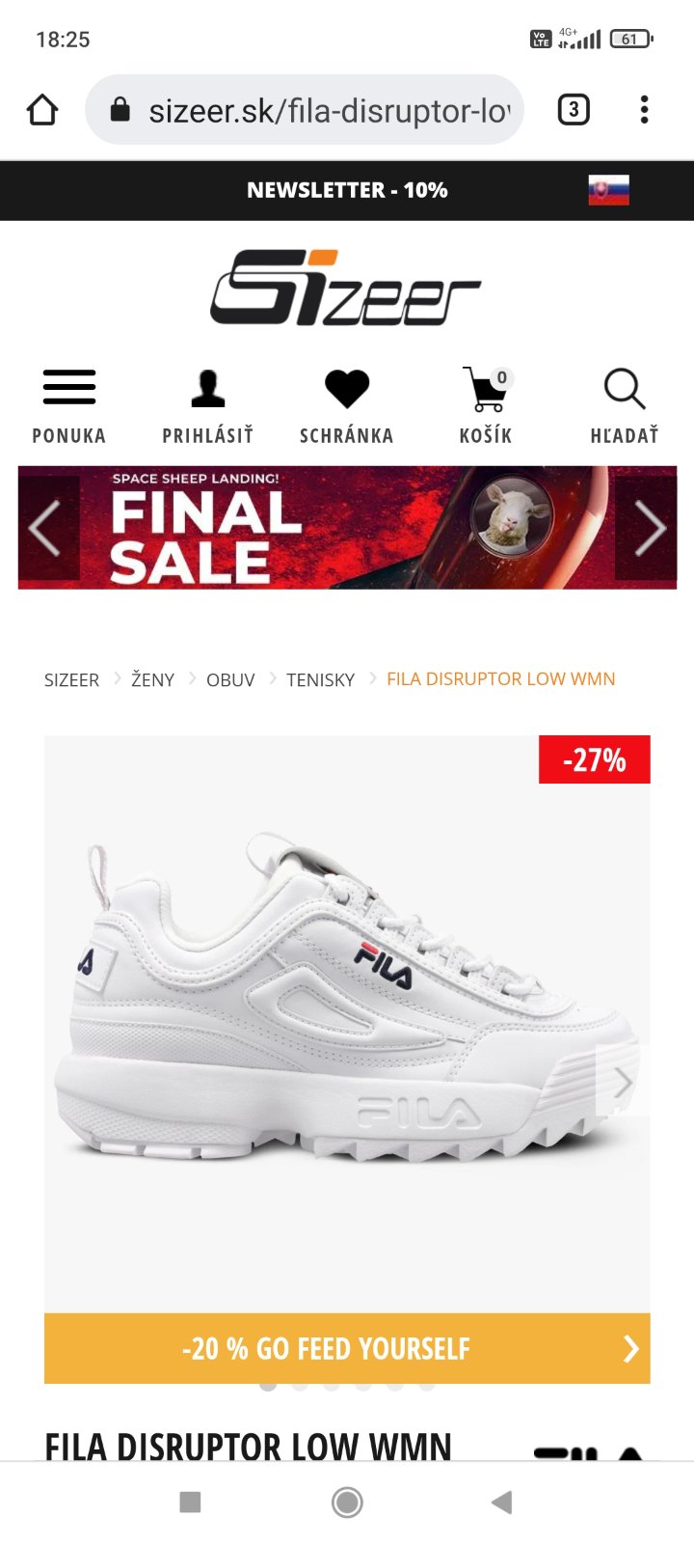Select the first image carousel dot
Screen dimensions: 694x1544
268,1387
